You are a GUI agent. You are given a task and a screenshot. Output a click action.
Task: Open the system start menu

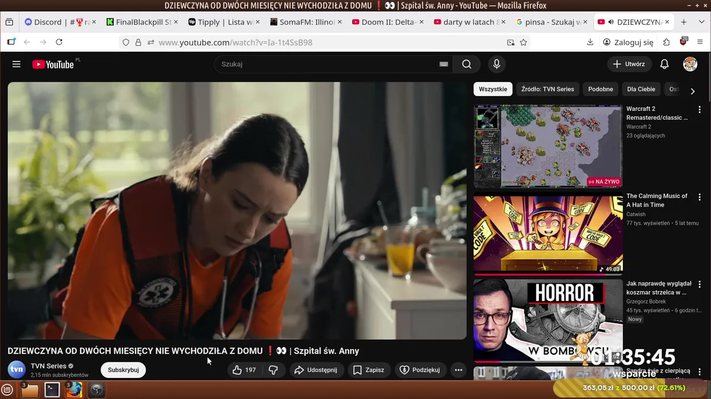tap(7, 390)
